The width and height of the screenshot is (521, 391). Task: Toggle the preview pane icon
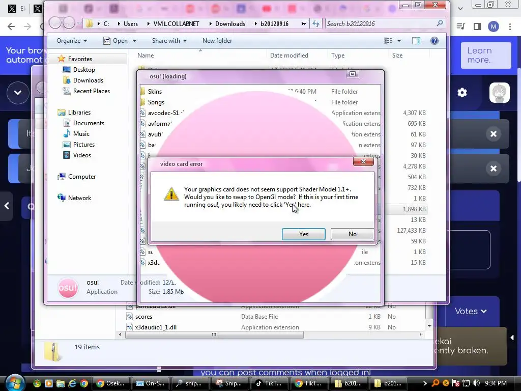coord(416,41)
